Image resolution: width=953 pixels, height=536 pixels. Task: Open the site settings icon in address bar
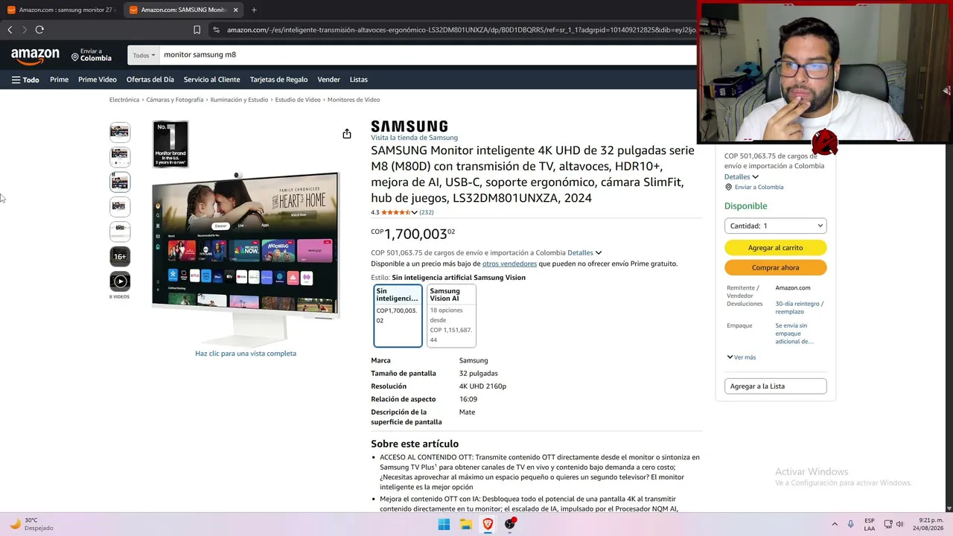tap(216, 30)
